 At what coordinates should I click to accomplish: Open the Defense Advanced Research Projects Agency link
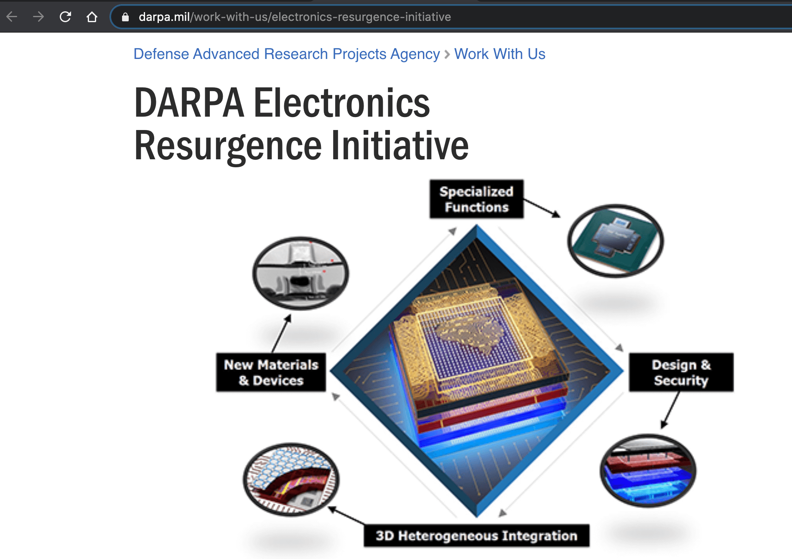[x=286, y=54]
